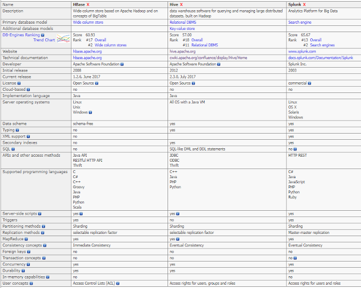The height and width of the screenshot is (288, 361).
Task: Click info icon beside SQL label
Action: click(13, 149)
